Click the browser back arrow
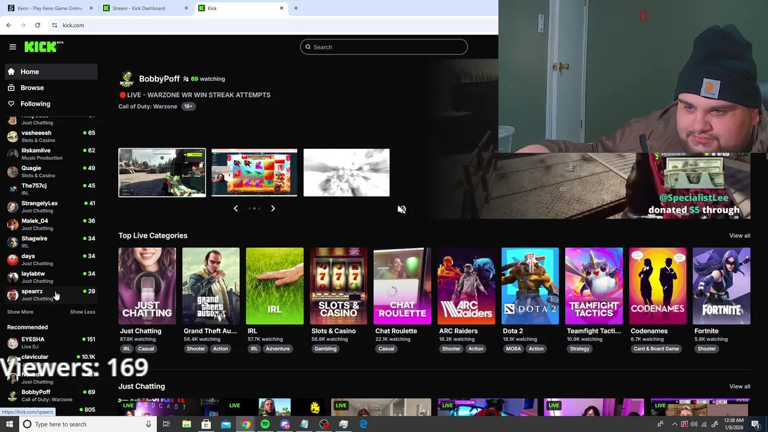This screenshot has height=432, width=768. click(x=8, y=25)
